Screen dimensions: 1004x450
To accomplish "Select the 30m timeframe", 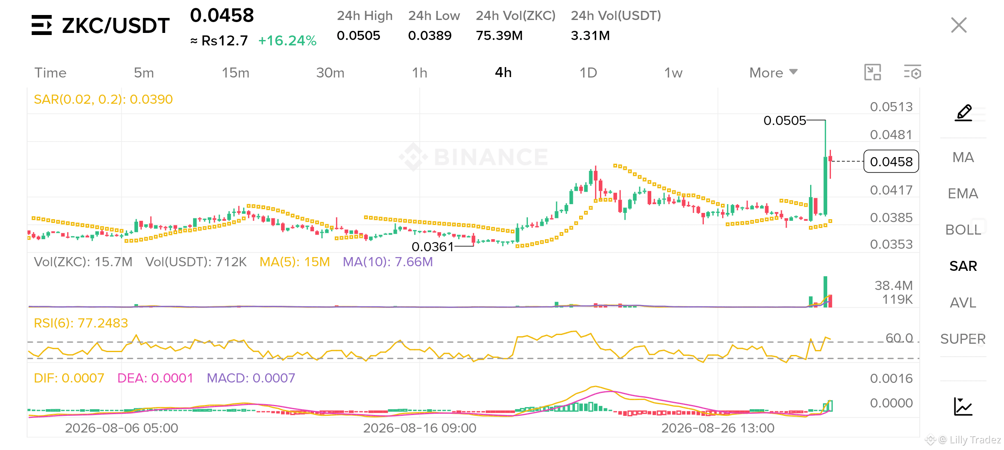I will (330, 72).
